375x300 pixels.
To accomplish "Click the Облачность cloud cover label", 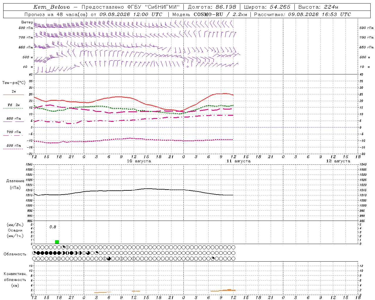I will click(x=15, y=254).
